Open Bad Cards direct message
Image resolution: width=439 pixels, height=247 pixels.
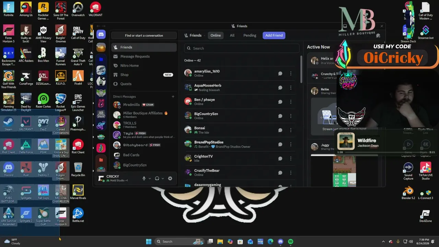point(144,155)
